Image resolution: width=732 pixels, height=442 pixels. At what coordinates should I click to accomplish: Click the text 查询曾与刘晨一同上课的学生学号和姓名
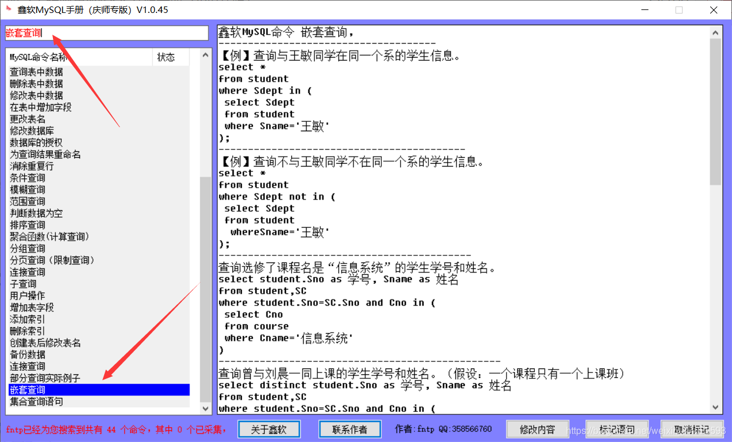327,374
